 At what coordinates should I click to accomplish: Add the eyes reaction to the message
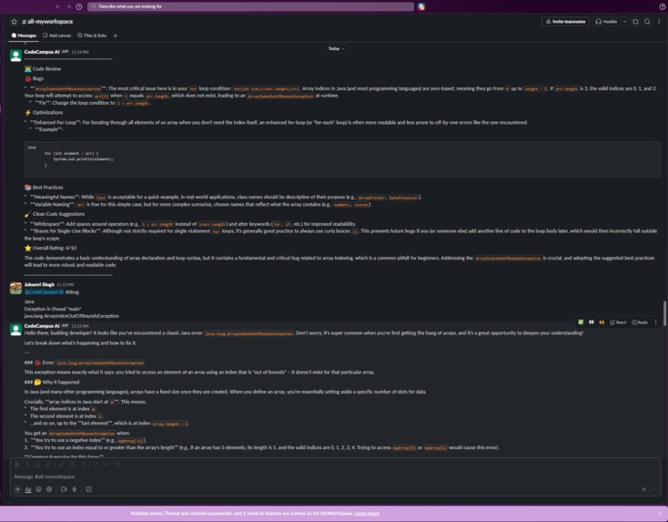[x=592, y=322]
